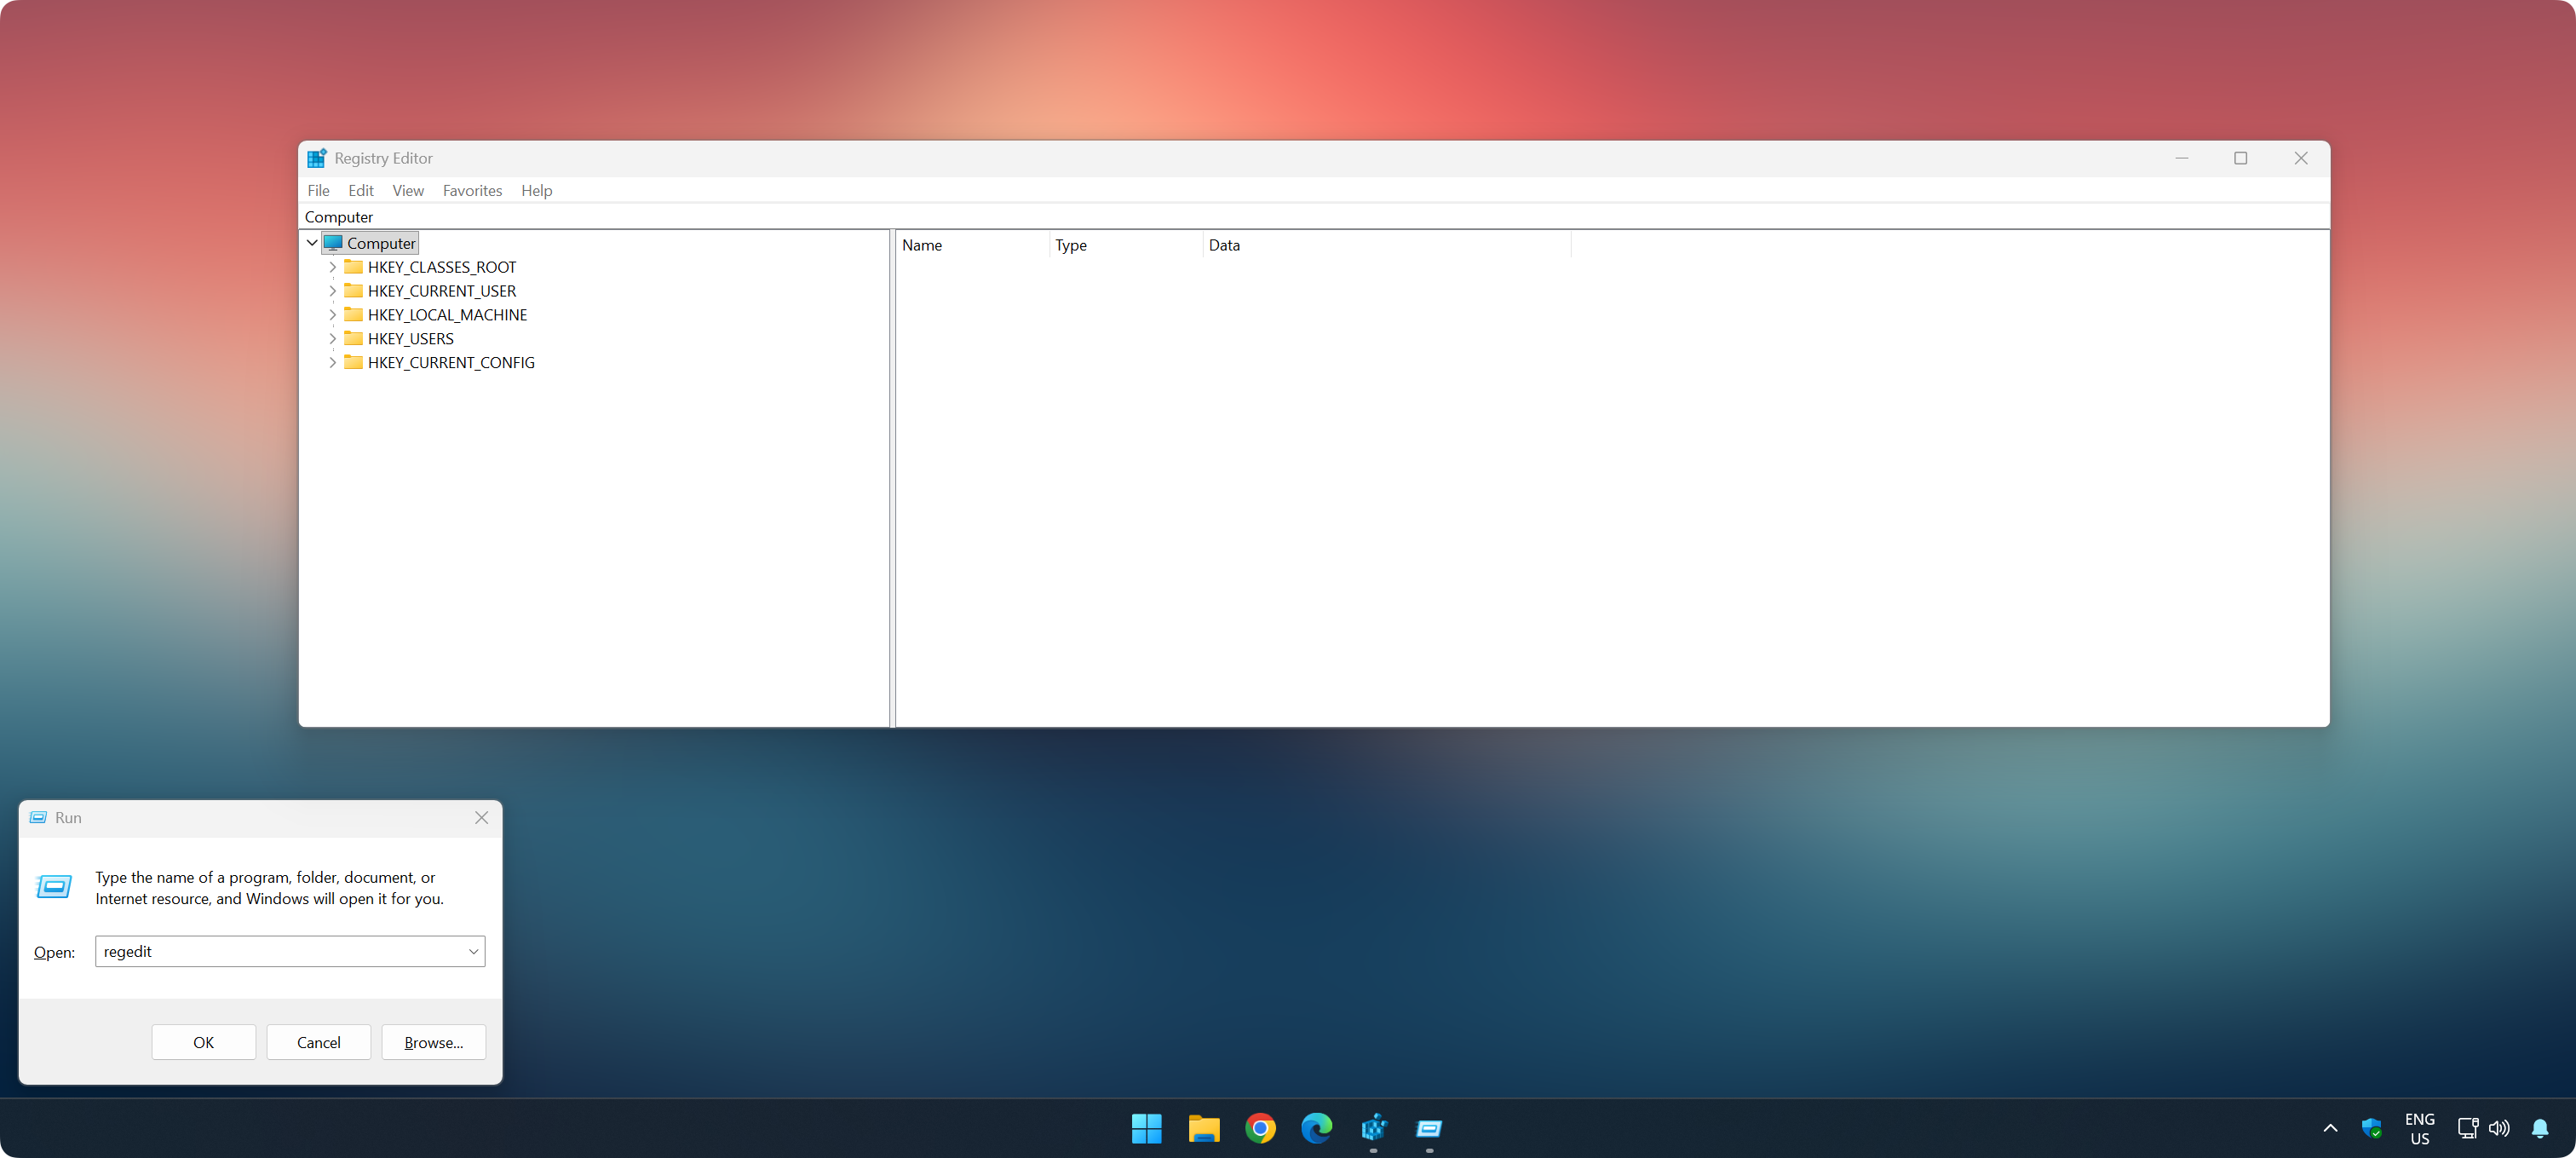Collapse the Computer tree node
The height and width of the screenshot is (1158, 2576).
tap(312, 243)
